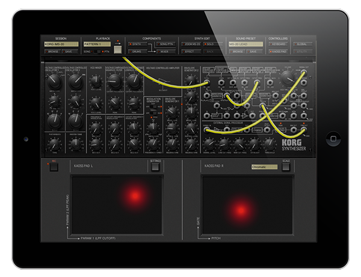Open the DRUMS component
The height and width of the screenshot is (277, 361).
tap(137, 52)
